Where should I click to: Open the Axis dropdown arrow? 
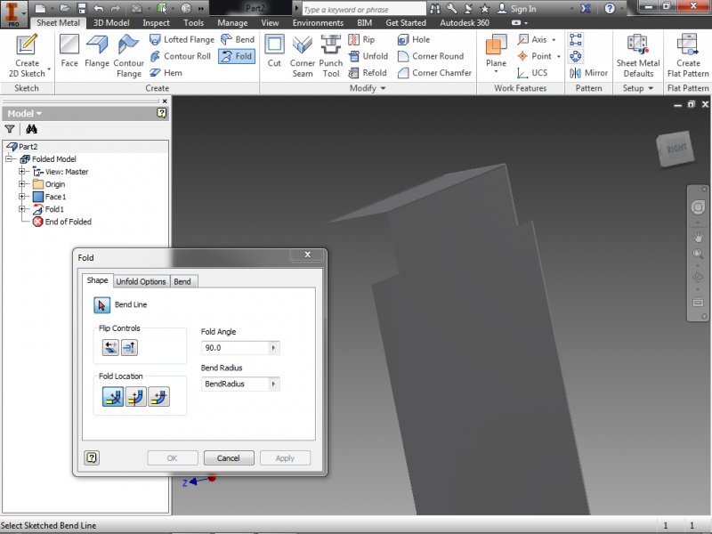(554, 40)
